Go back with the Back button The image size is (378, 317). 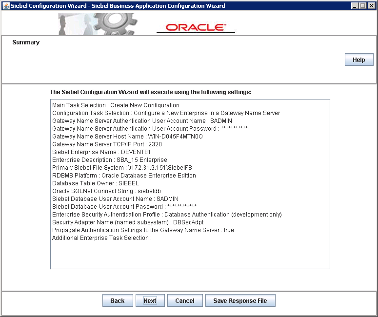click(118, 300)
